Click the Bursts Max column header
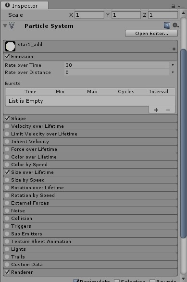 pos(92,92)
